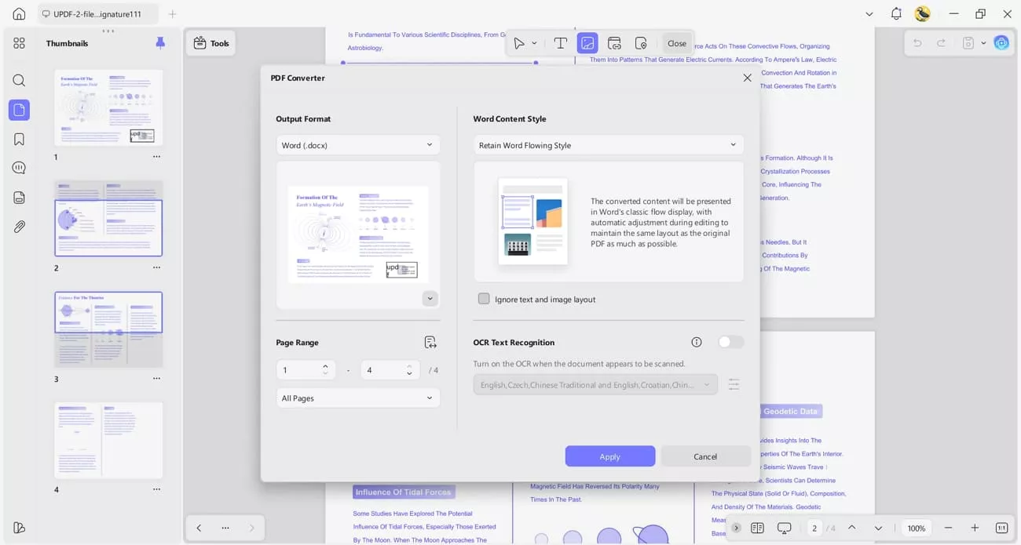This screenshot has width=1021, height=545.
Task: Check Ignore text and image layout
Action: [484, 299]
